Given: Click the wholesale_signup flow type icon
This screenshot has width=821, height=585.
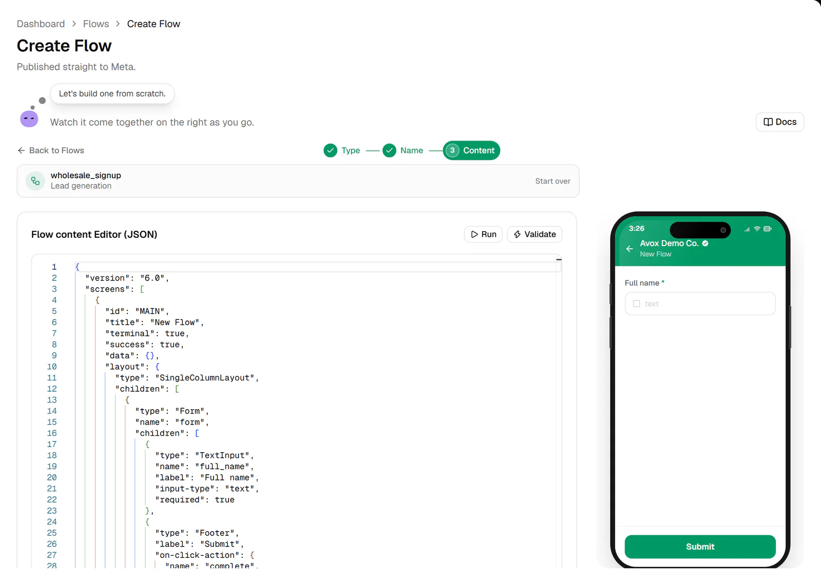Looking at the screenshot, I should coord(35,181).
